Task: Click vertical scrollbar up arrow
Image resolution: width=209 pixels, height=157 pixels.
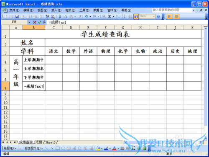Action: pos(206,28)
